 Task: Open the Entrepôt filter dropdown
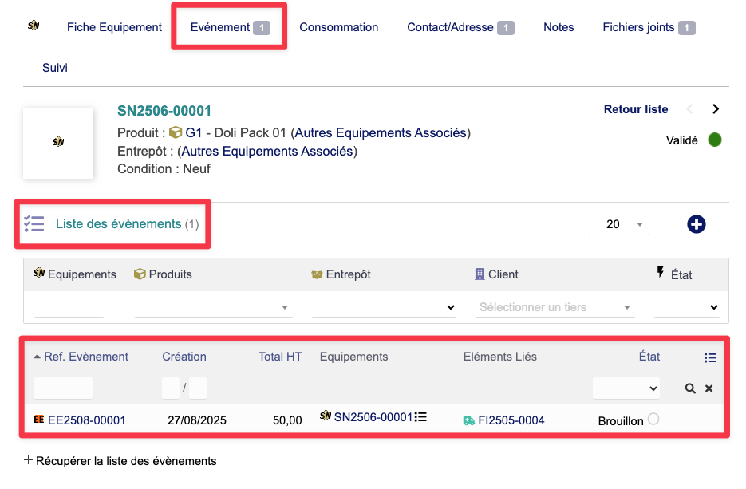pos(384,307)
